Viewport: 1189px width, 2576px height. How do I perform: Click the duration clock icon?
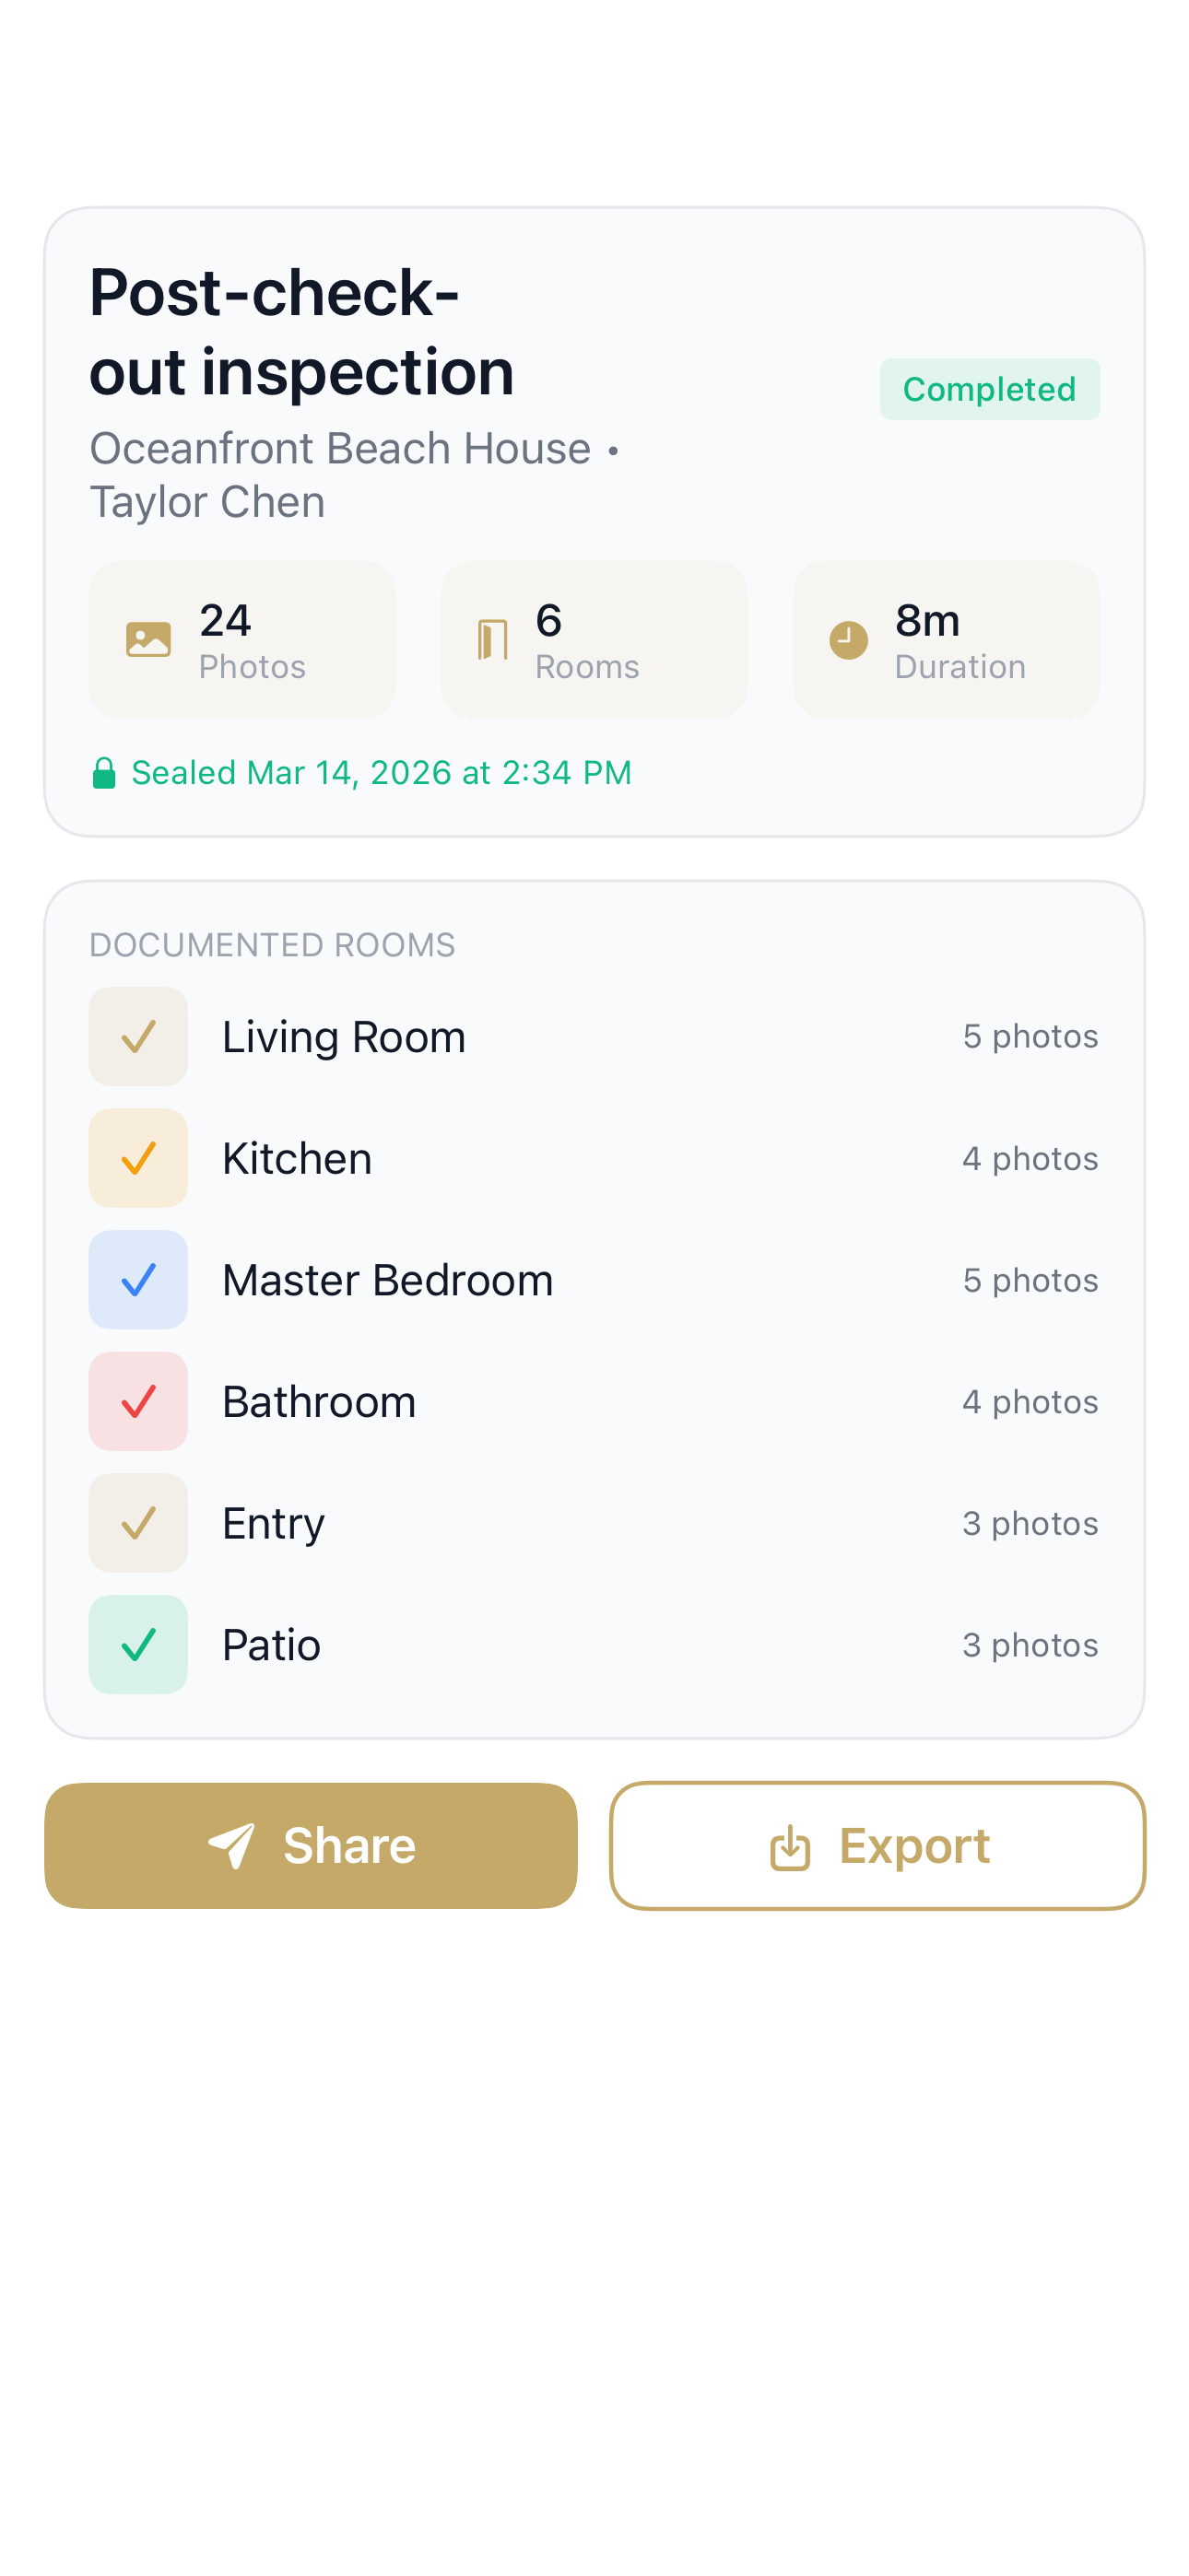coord(848,640)
